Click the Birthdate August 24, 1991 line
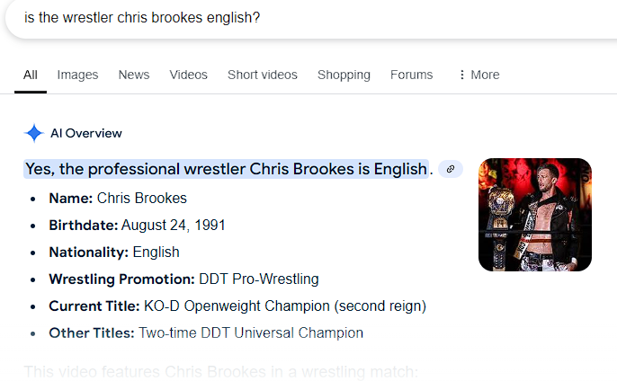 click(x=137, y=225)
